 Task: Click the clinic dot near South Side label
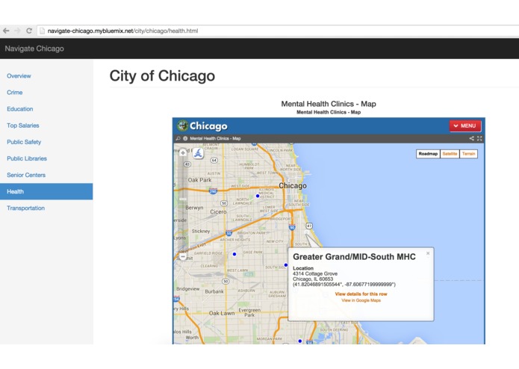[286, 265]
